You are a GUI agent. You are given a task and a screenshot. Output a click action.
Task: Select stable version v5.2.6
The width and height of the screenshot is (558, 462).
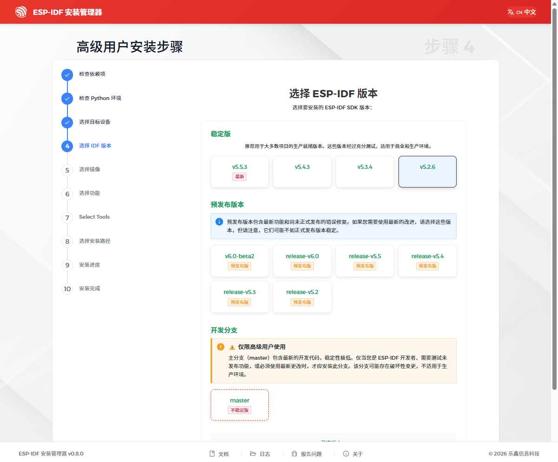pos(427,172)
